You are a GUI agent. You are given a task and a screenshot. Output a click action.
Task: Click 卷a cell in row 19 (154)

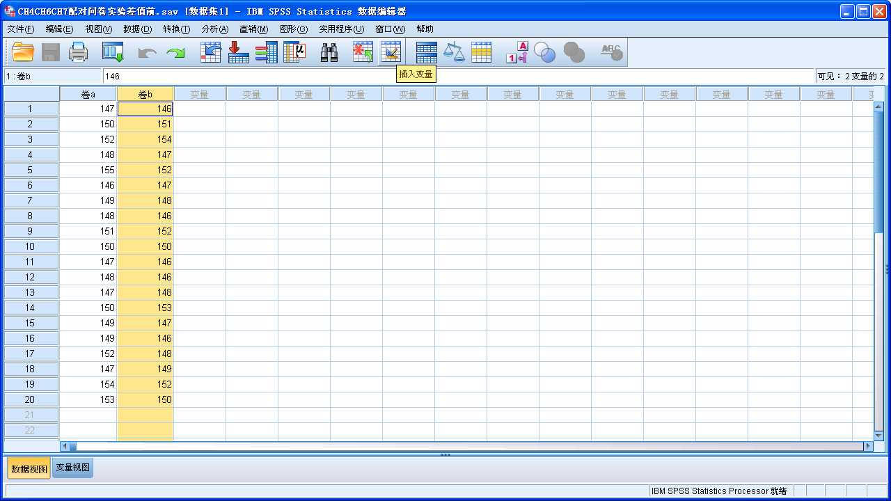(x=88, y=384)
